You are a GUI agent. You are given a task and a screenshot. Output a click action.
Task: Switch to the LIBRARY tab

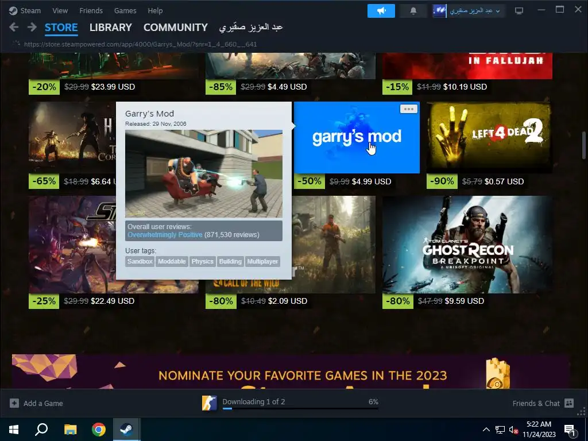[111, 28]
